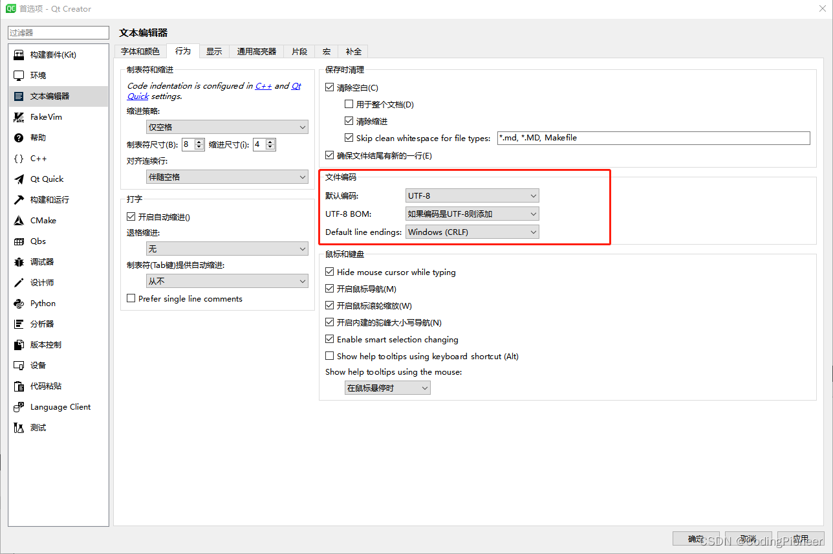
Task: Select the 设计师 pencil icon
Action: [19, 283]
